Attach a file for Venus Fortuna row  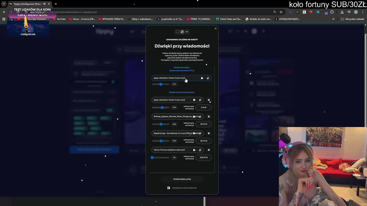[200, 150]
